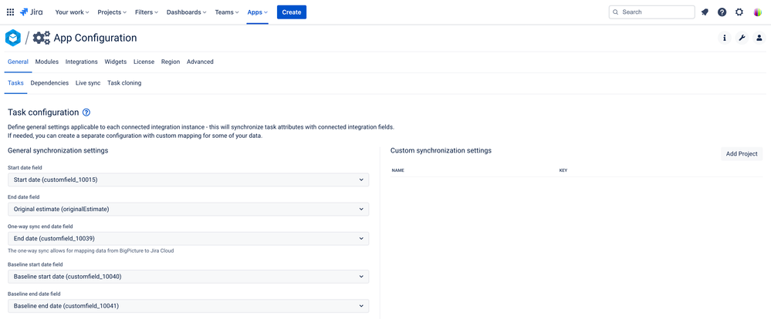Click the NAME column header
This screenshot has width=771, height=319.
click(397, 170)
